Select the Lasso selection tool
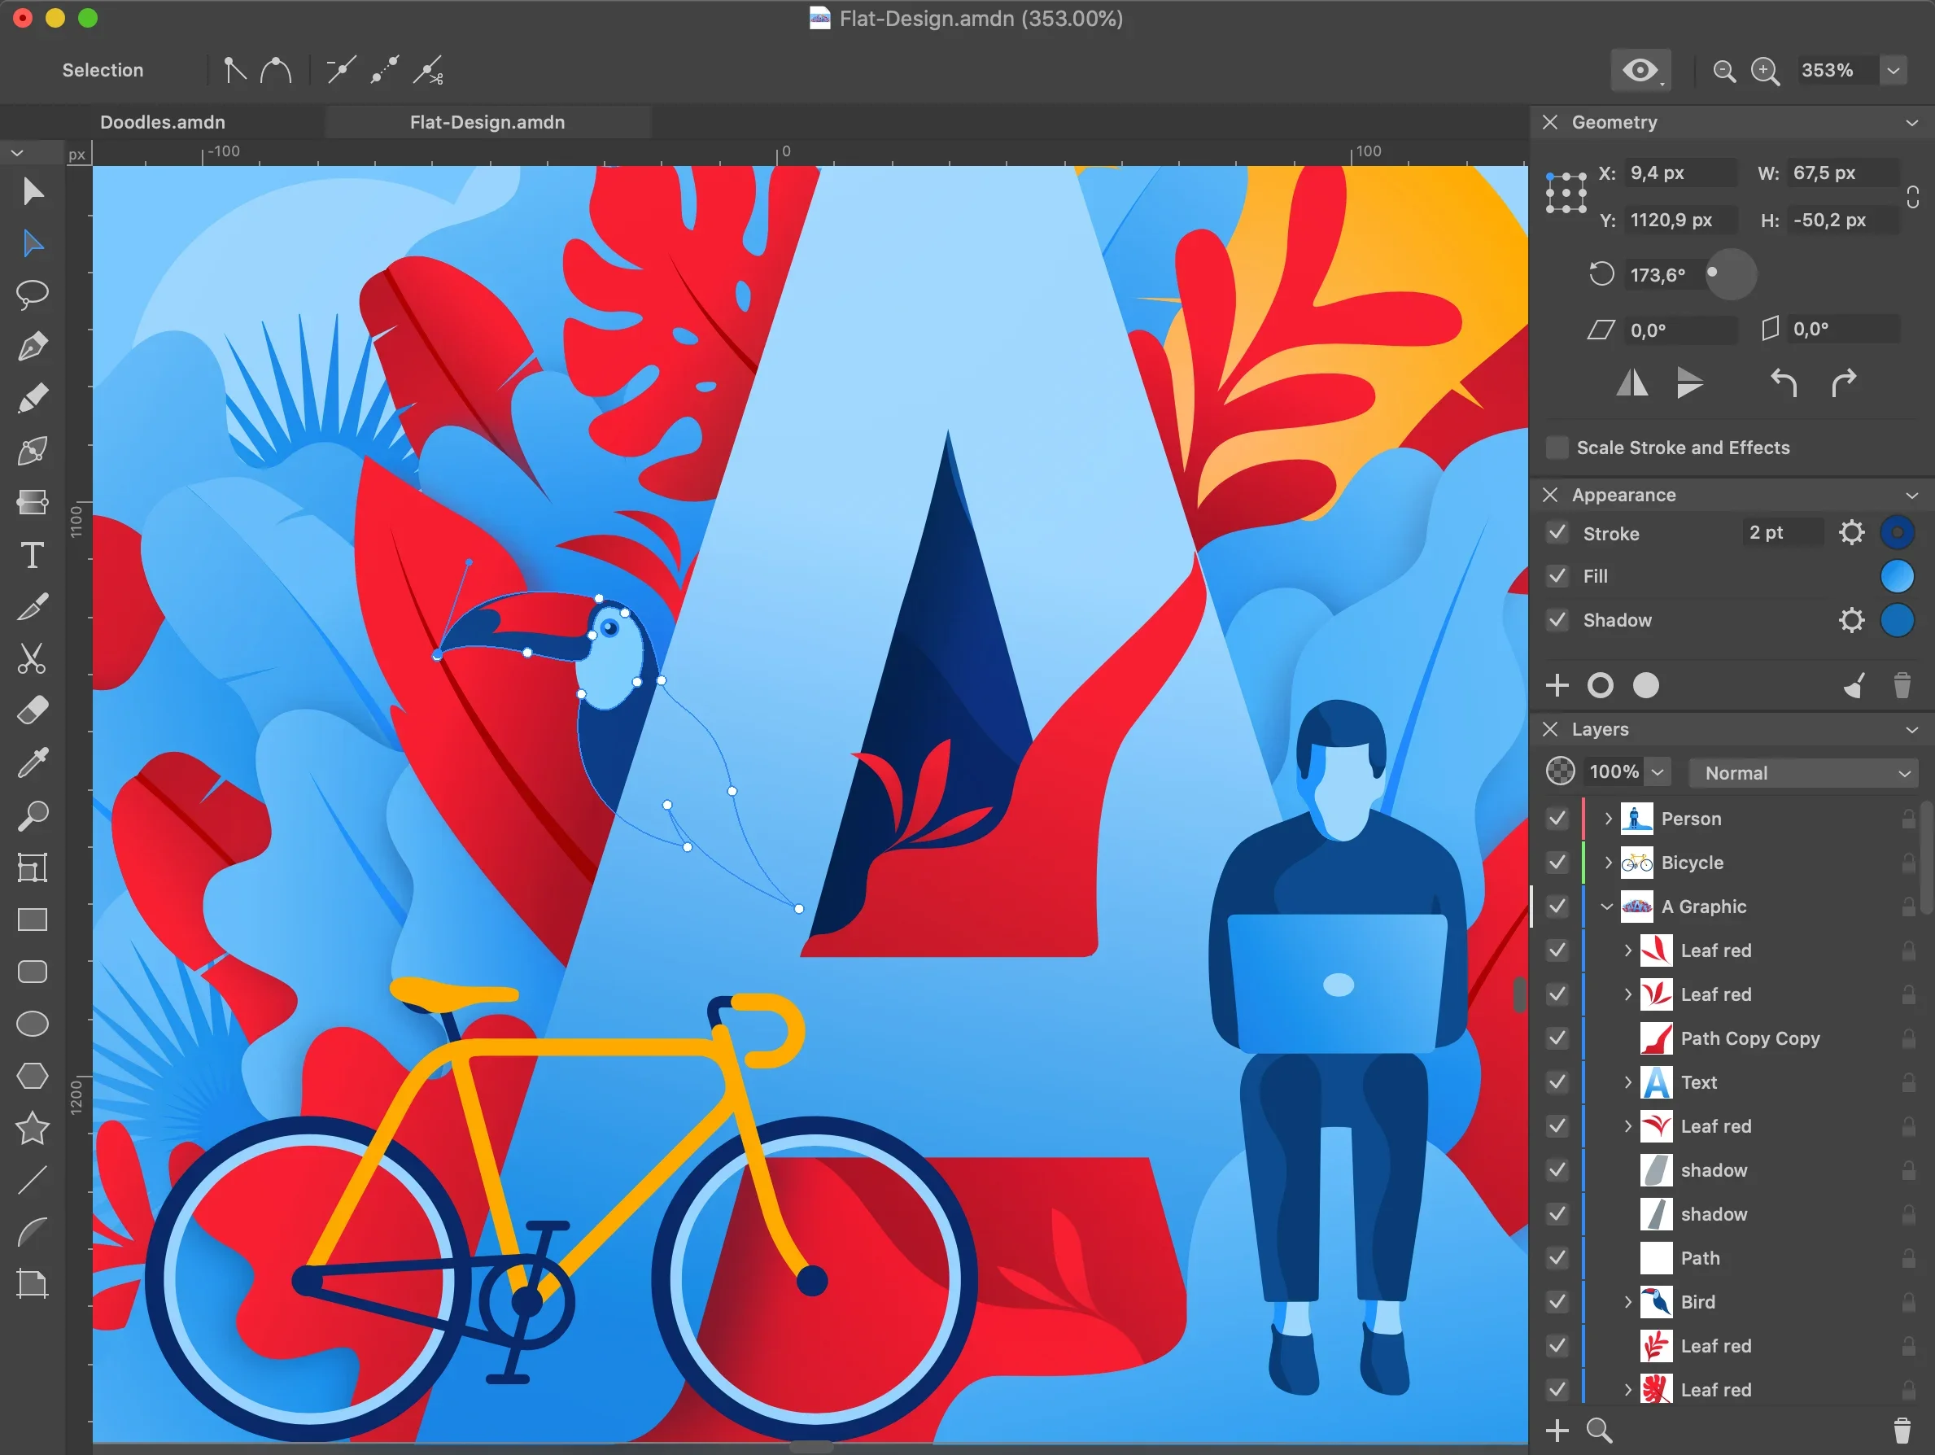1935x1455 pixels. coord(33,294)
